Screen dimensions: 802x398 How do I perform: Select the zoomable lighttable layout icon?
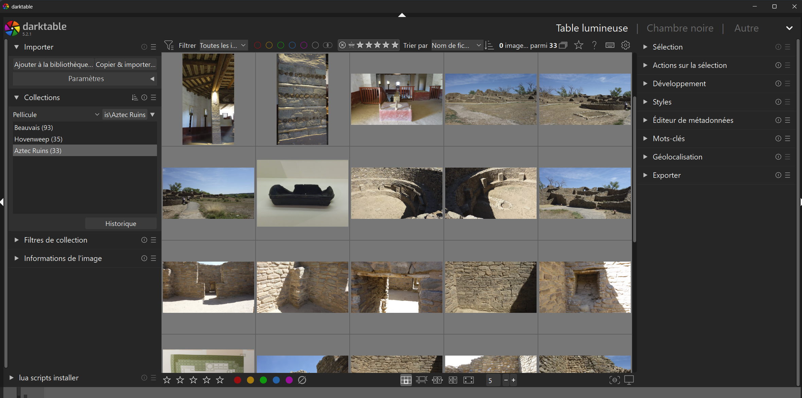(421, 380)
